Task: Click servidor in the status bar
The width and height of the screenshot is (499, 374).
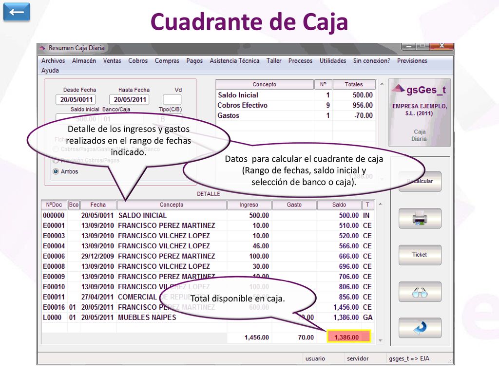Action: pos(358,358)
